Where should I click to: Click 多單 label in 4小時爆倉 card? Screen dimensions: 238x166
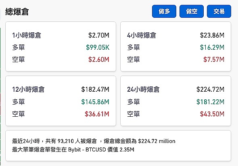[134, 47]
